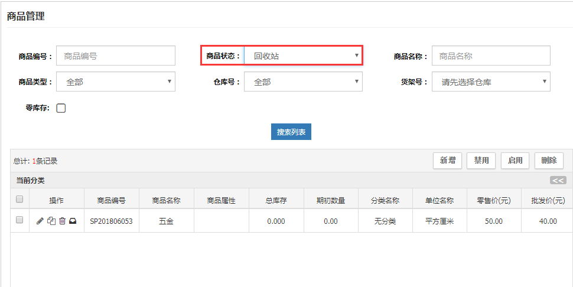Collapse the category panel with << icon
The height and width of the screenshot is (287, 573).
[x=558, y=181]
